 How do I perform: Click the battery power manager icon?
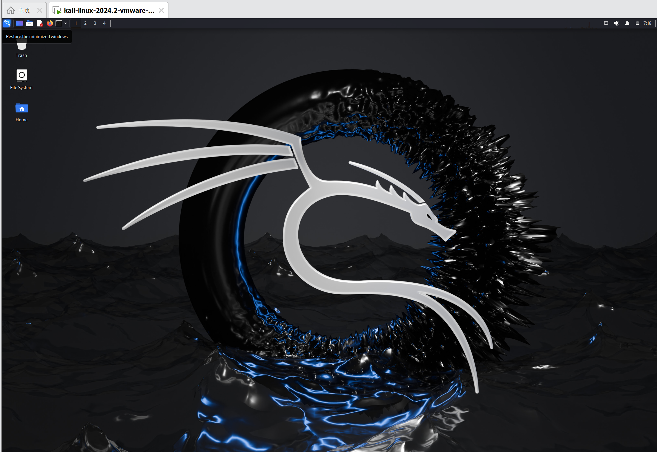coord(637,23)
